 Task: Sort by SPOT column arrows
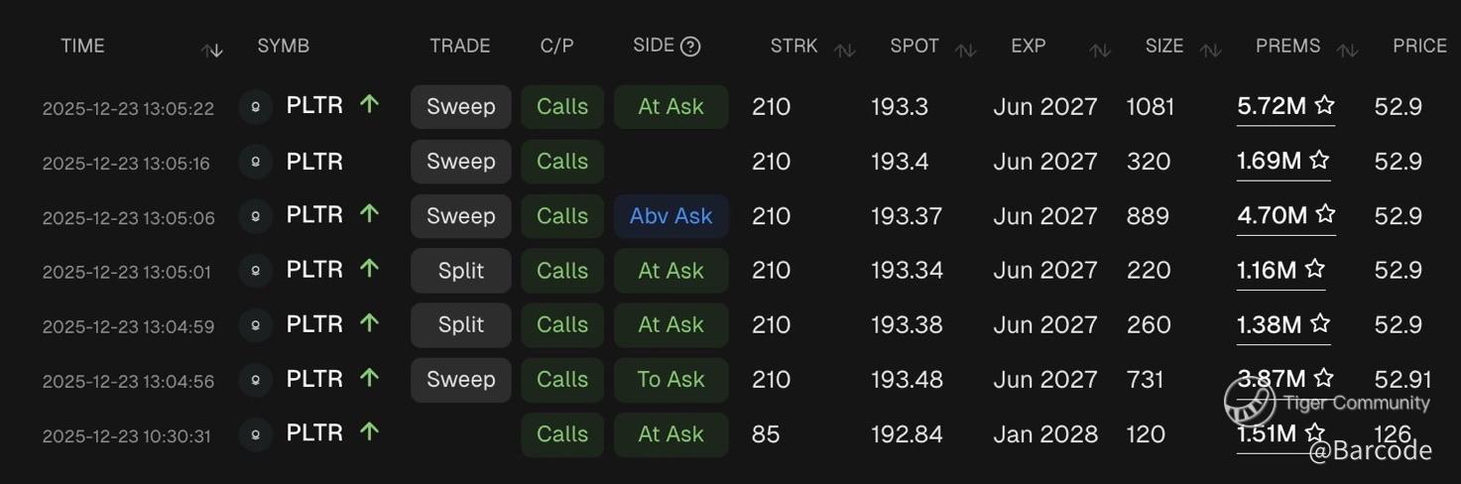click(x=966, y=50)
